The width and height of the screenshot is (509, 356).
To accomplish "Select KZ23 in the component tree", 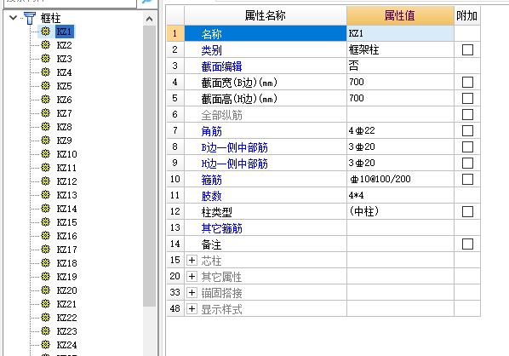I will click(67, 331).
